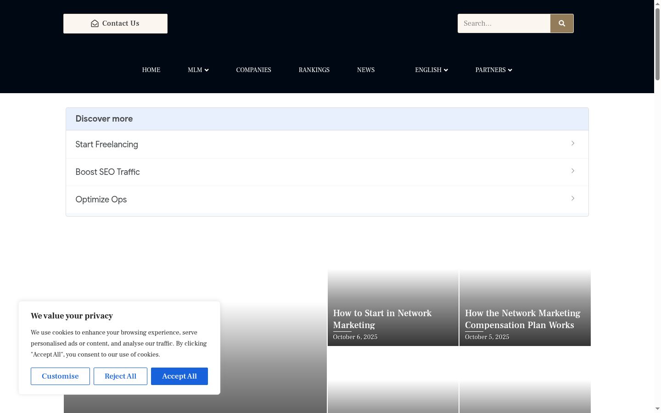Open the Optimize Ops link
Viewport: 661px width, 413px height.
tap(327, 200)
